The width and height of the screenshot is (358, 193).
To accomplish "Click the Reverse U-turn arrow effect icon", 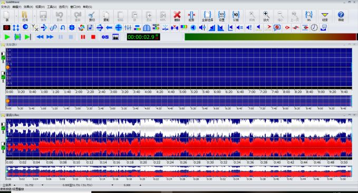I will pyautogui.click(x=62, y=28).
